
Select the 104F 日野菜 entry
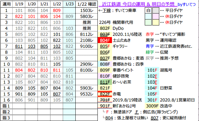[x=159, y=88]
